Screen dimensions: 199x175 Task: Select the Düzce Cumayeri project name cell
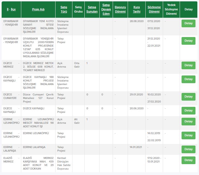38,98
